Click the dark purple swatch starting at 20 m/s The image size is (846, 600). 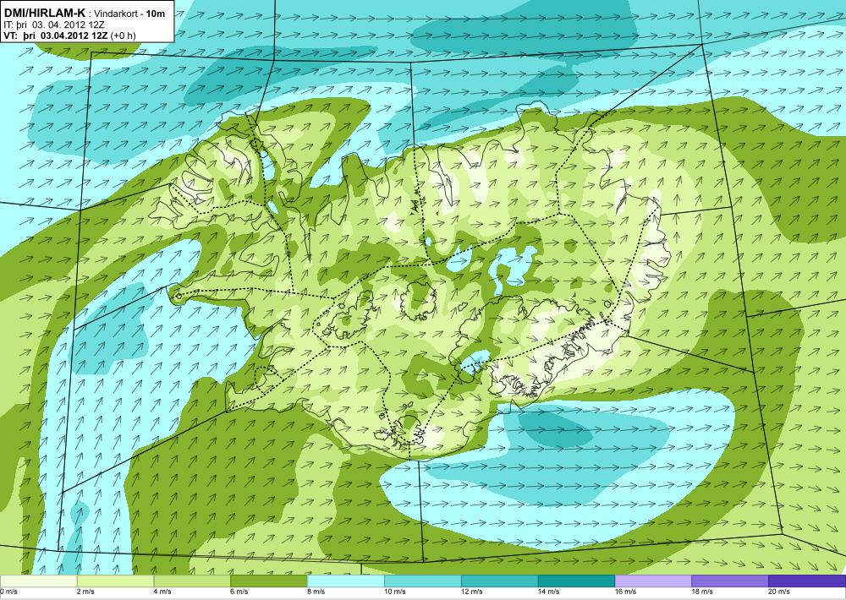[x=807, y=581]
